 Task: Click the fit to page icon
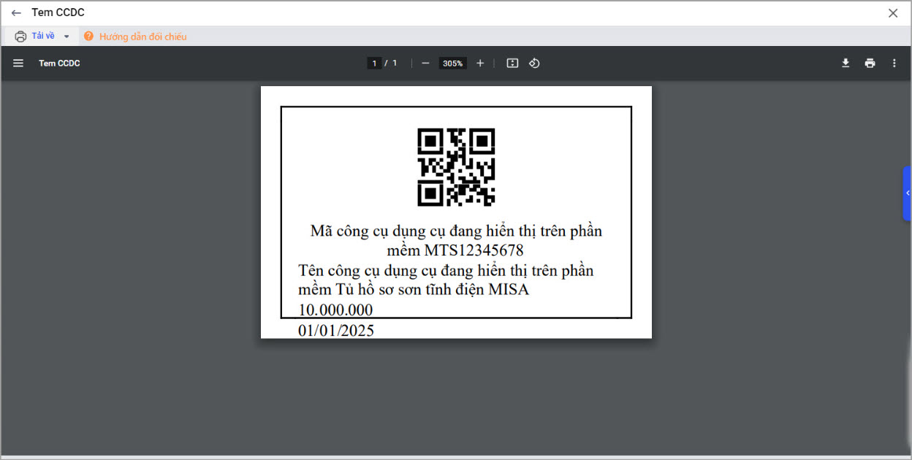point(512,64)
